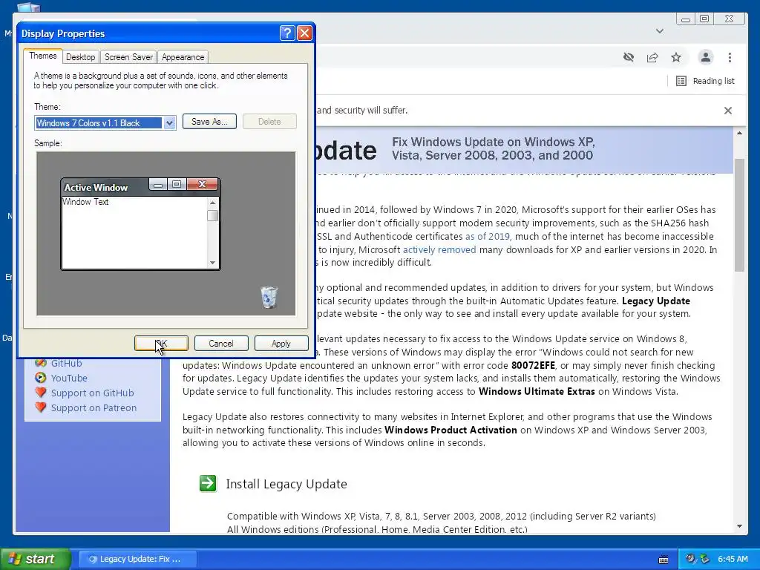Bookmark the page with the star icon

click(676, 57)
